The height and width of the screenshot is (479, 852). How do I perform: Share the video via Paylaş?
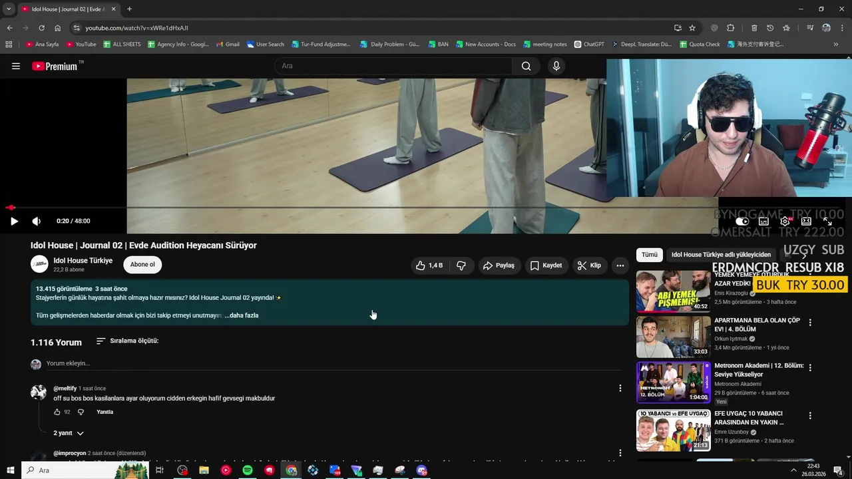(x=499, y=265)
